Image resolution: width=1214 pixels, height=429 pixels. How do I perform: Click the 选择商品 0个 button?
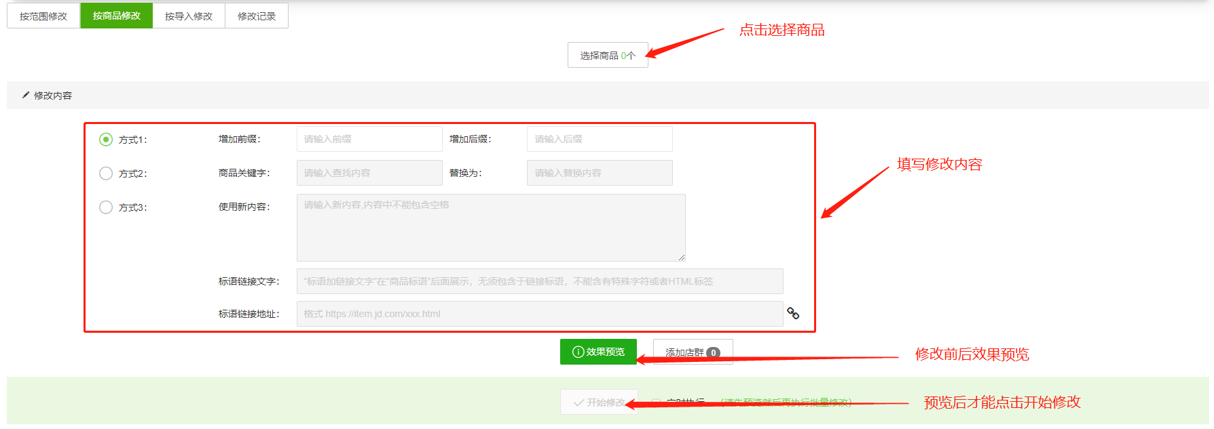click(607, 56)
